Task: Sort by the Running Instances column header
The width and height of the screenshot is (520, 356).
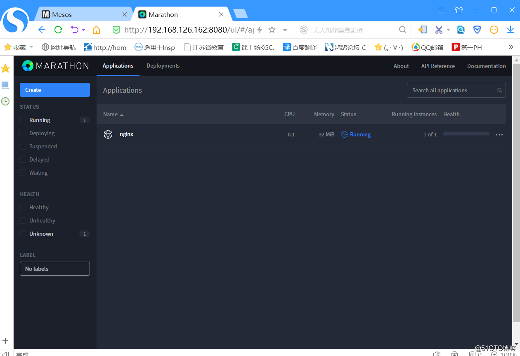Action: [x=414, y=114]
